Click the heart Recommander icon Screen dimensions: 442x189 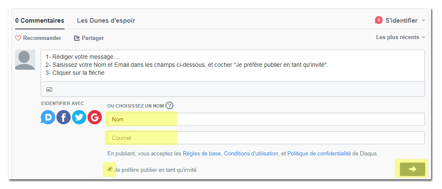point(18,38)
